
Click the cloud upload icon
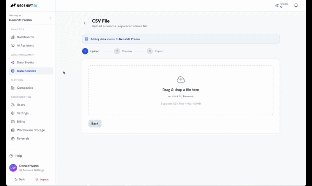(x=181, y=80)
